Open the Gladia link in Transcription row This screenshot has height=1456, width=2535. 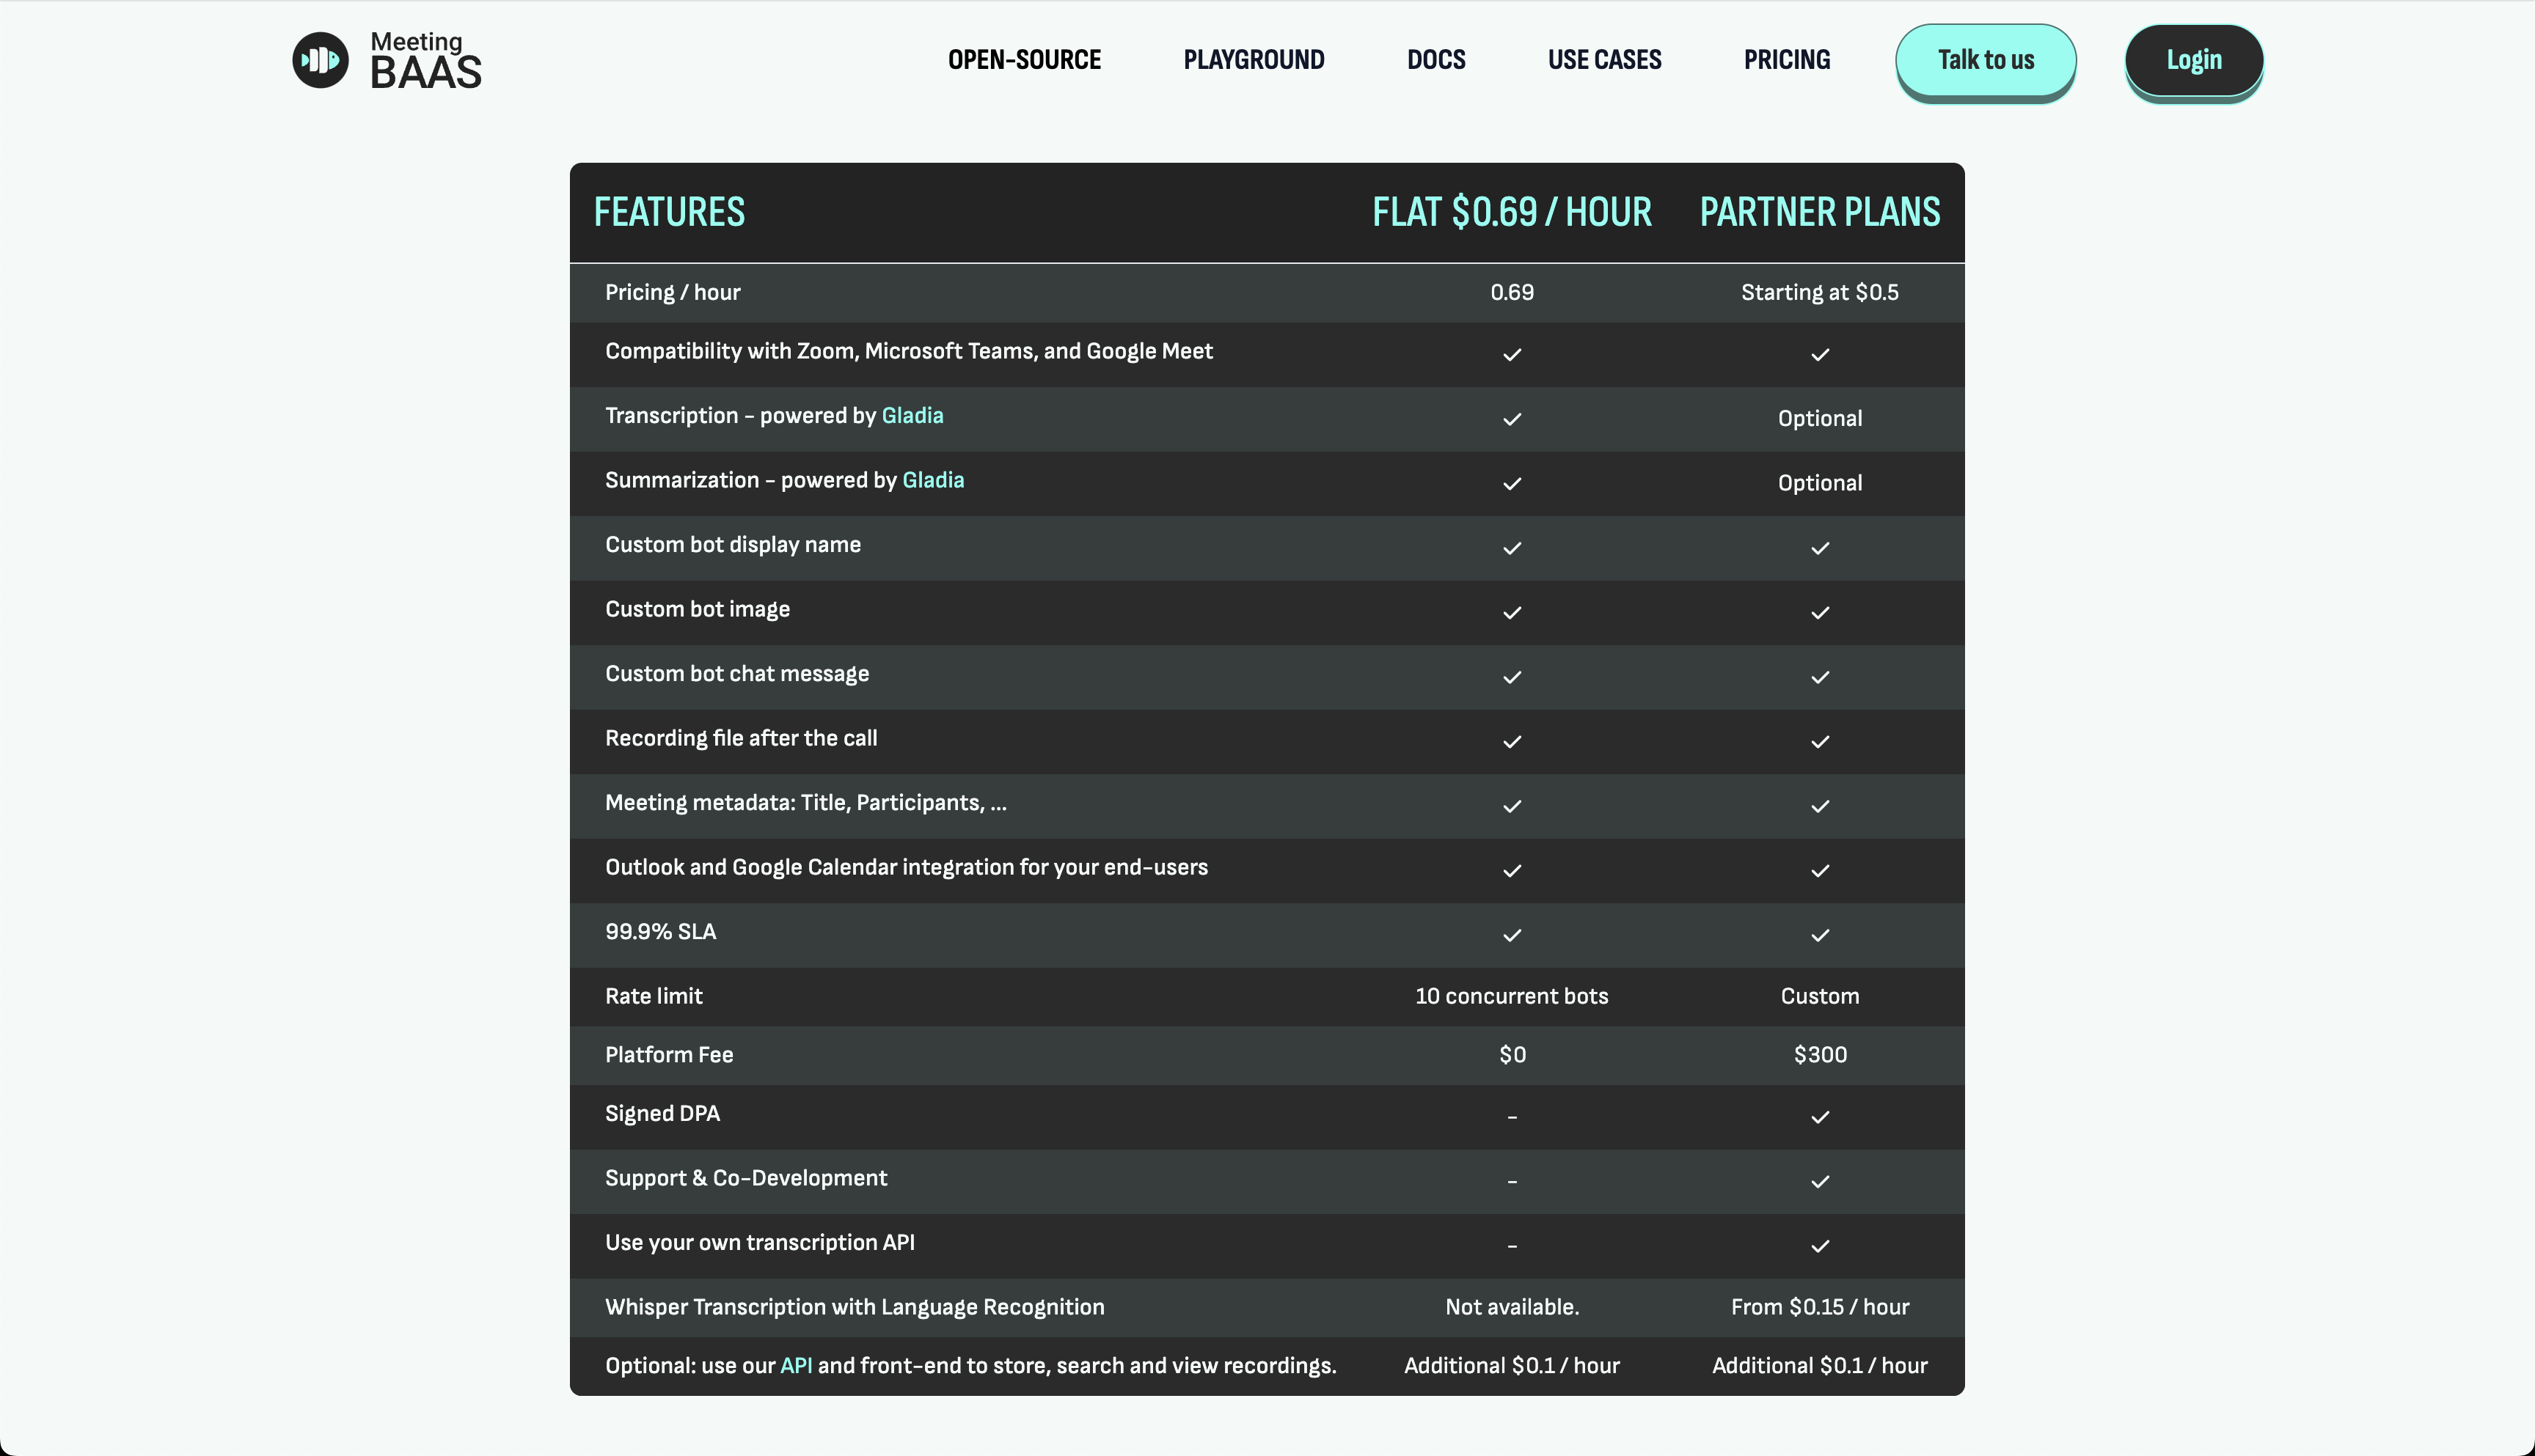tap(912, 416)
